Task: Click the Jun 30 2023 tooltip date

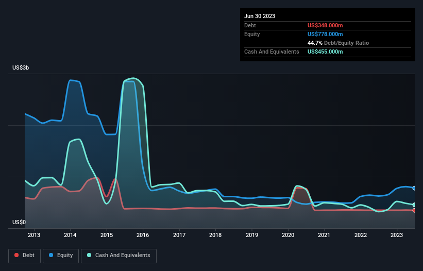Action: click(x=260, y=16)
